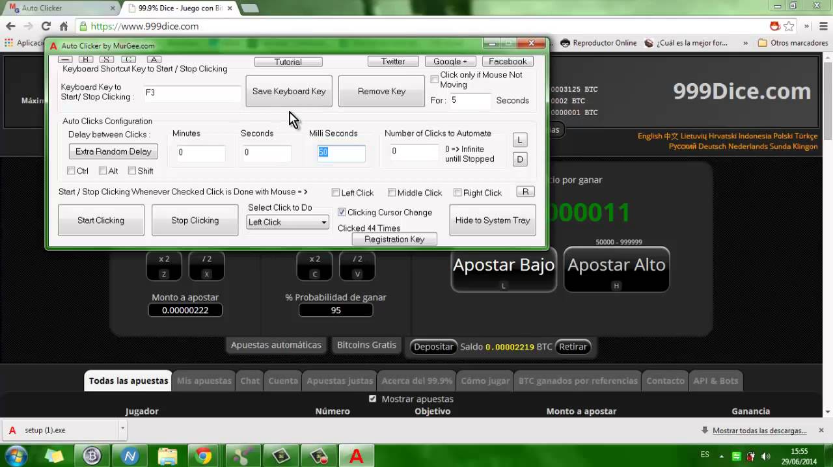Click the D button beside click count
The height and width of the screenshot is (467, 833).
pos(519,159)
